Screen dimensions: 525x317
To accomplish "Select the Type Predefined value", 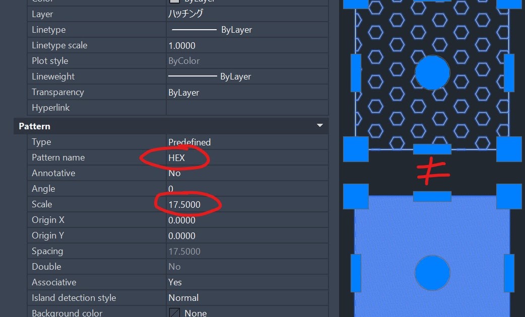I will point(247,142).
